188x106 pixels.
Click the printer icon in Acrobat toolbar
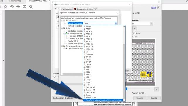18,6
